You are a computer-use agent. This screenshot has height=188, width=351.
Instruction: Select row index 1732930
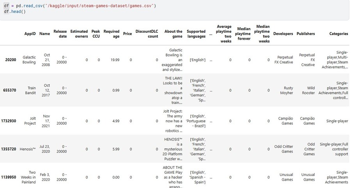pos(9,121)
